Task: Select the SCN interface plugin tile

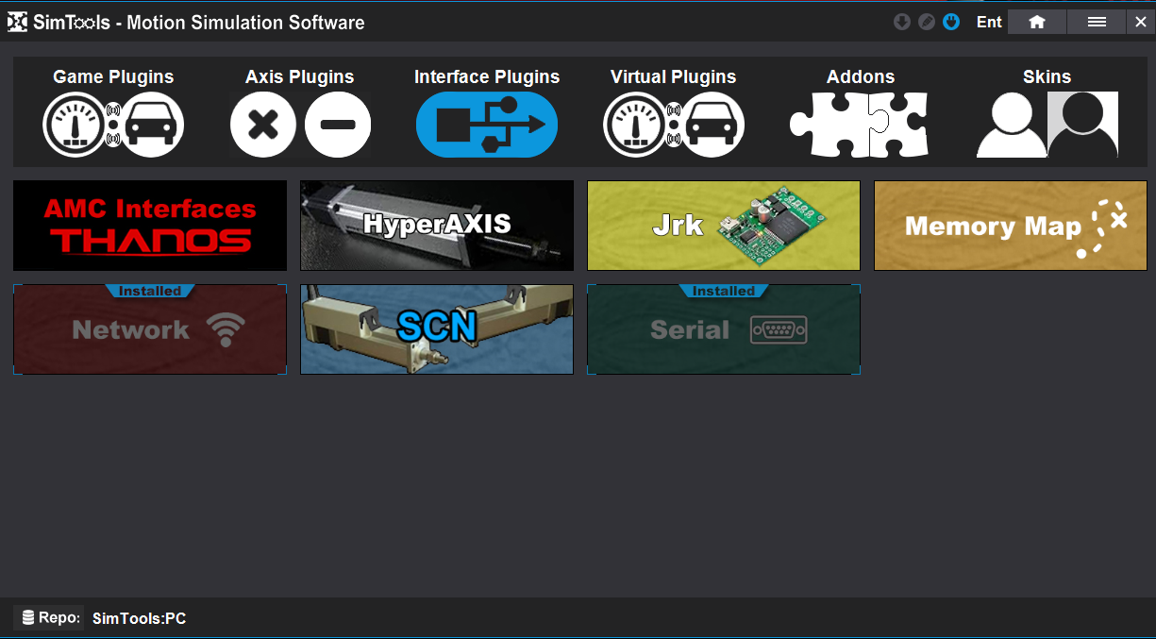Action: tap(437, 329)
